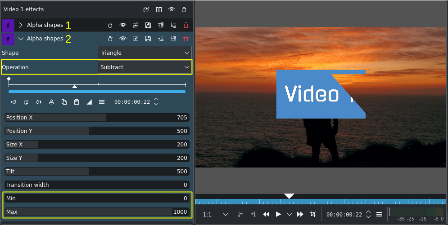Delete the second Alpha shapes effect
Viewport: 448px width, 225px height.
pos(186,39)
